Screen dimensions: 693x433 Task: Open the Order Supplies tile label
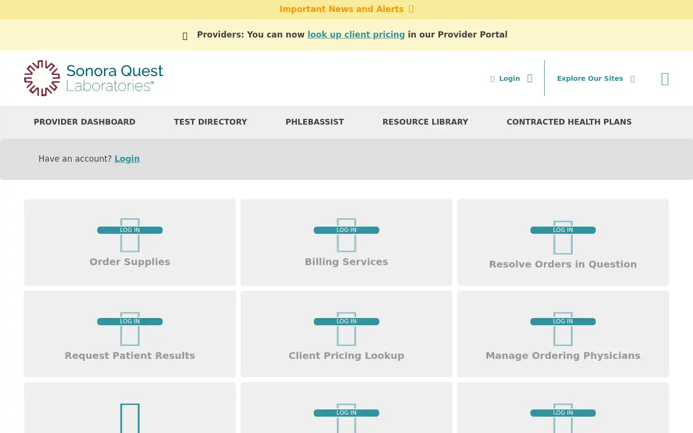tap(130, 262)
